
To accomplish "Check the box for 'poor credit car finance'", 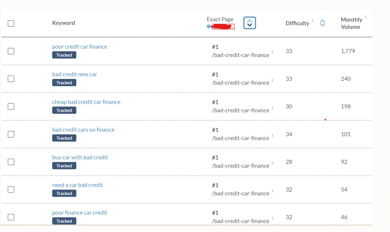I will click(x=11, y=51).
